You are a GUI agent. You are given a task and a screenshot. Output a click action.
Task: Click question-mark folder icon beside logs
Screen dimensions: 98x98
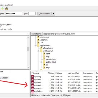point(44,56)
